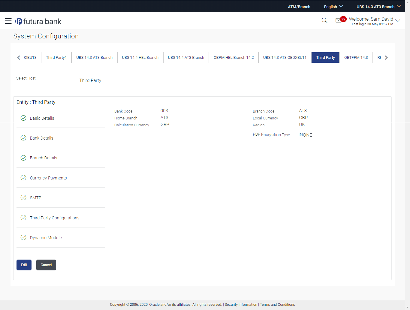Click the Bank Details checkmark icon
This screenshot has height=310, width=410.
coord(23,138)
